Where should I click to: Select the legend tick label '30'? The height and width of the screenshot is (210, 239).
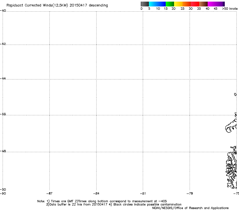coord(191,9)
